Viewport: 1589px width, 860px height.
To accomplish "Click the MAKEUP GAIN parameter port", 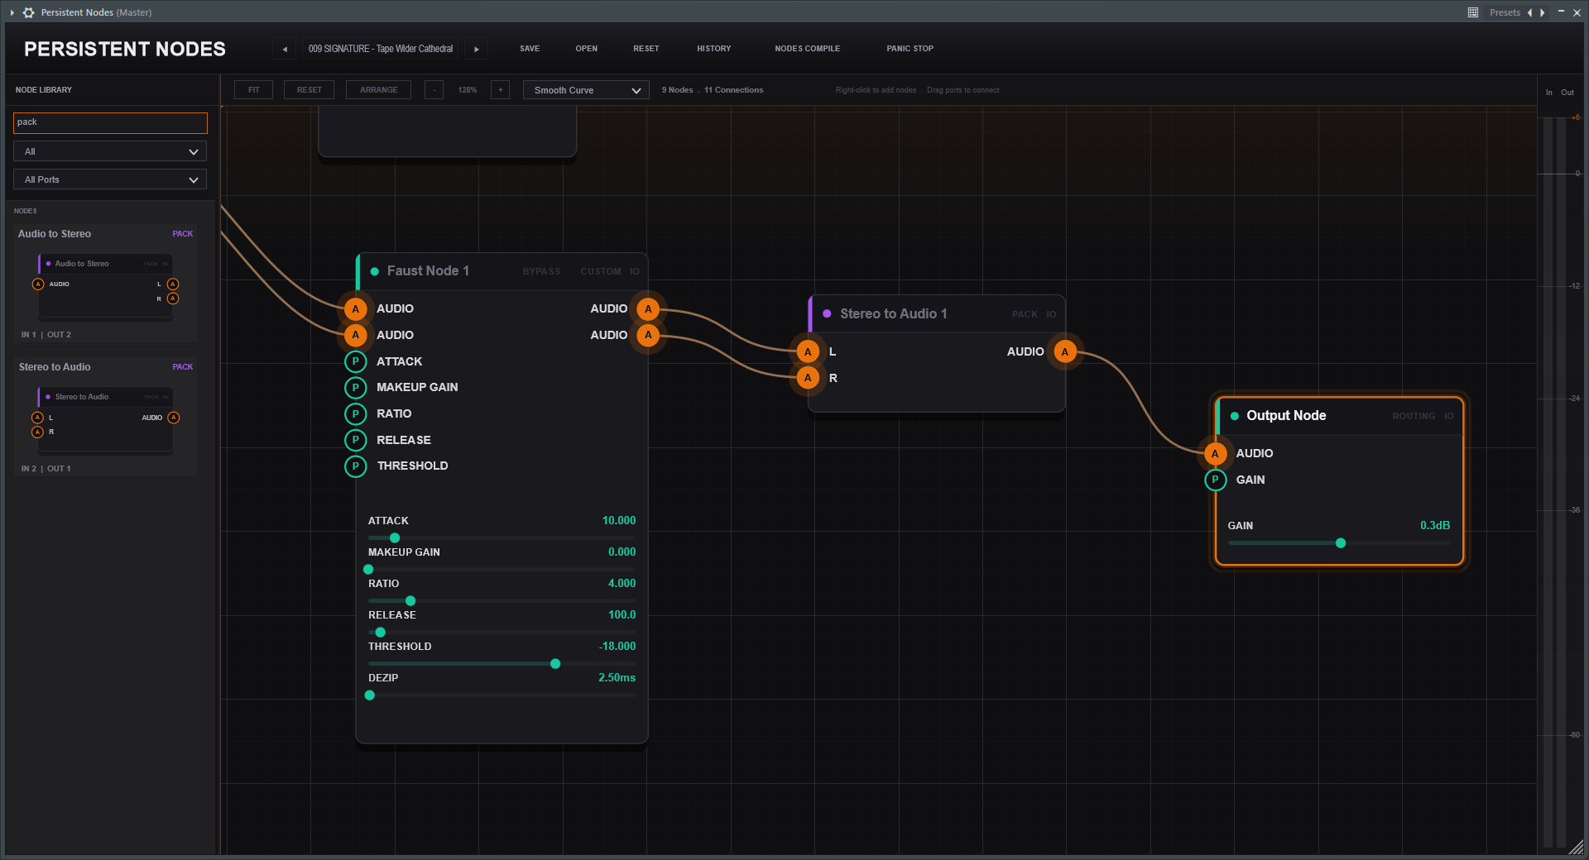I will click(x=356, y=387).
